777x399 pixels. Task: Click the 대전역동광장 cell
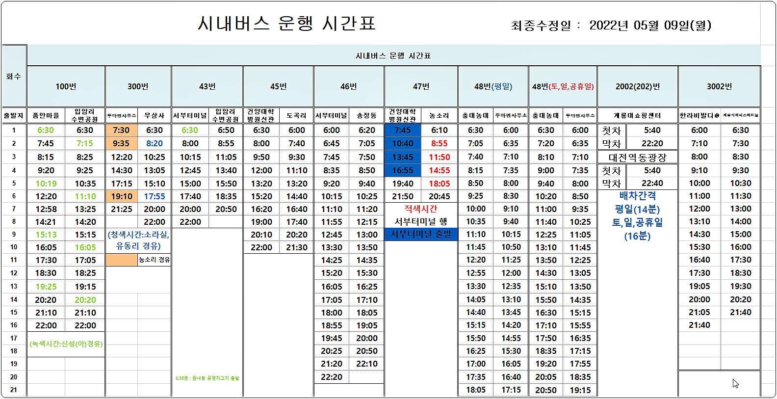tap(638, 158)
